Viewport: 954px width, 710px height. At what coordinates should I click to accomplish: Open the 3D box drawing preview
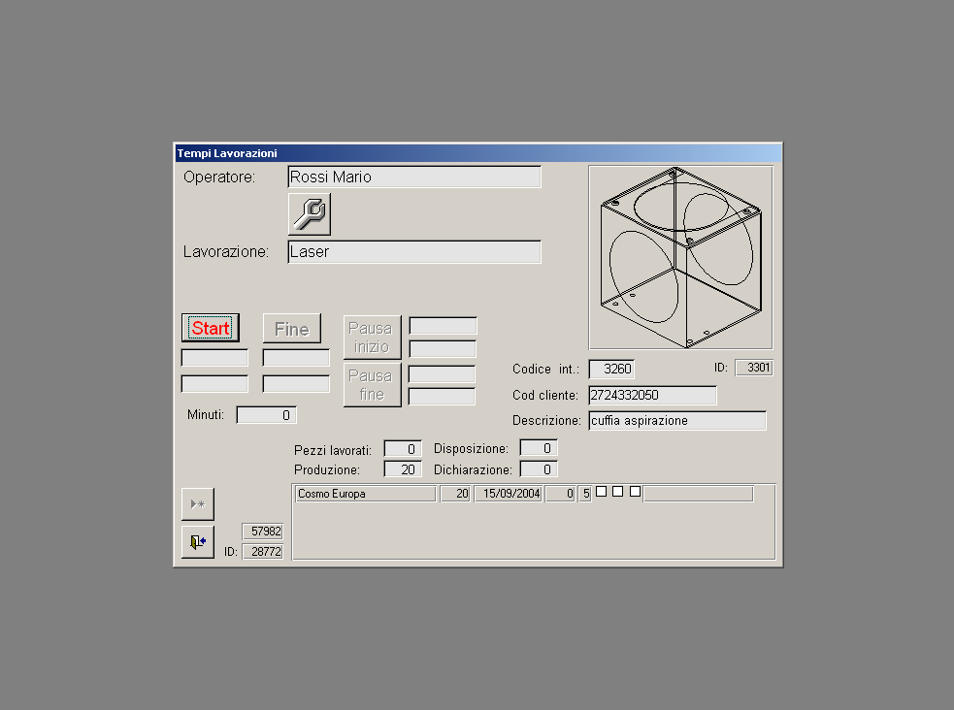pyautogui.click(x=681, y=257)
